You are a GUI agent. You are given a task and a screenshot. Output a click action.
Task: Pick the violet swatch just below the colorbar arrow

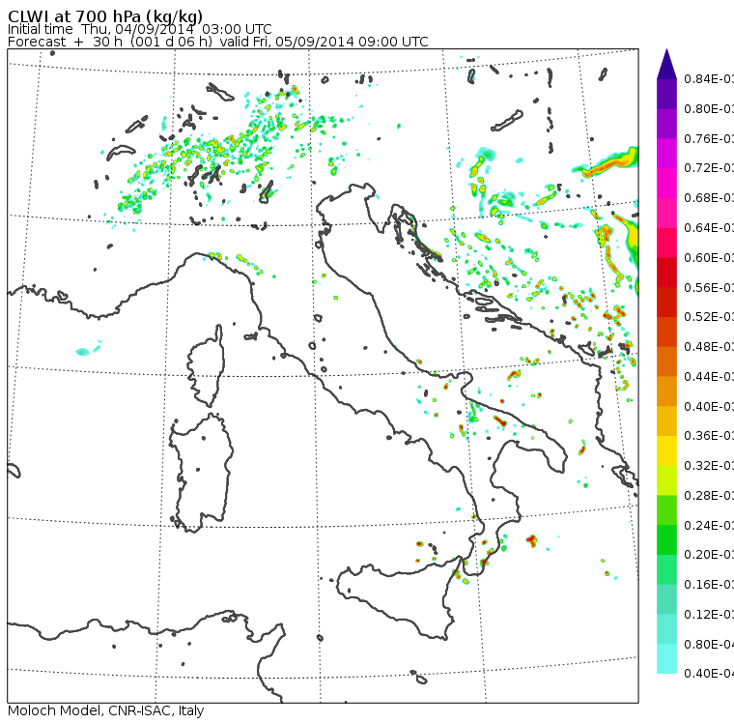666,94
